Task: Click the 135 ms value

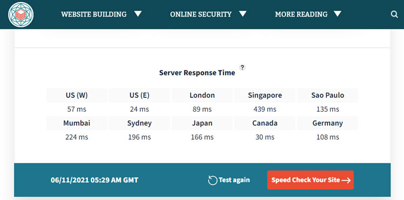Action: tap(328, 109)
